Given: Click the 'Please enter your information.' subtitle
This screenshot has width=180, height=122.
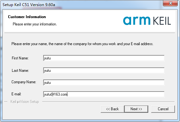Looking at the screenshot, I should coord(35,24).
